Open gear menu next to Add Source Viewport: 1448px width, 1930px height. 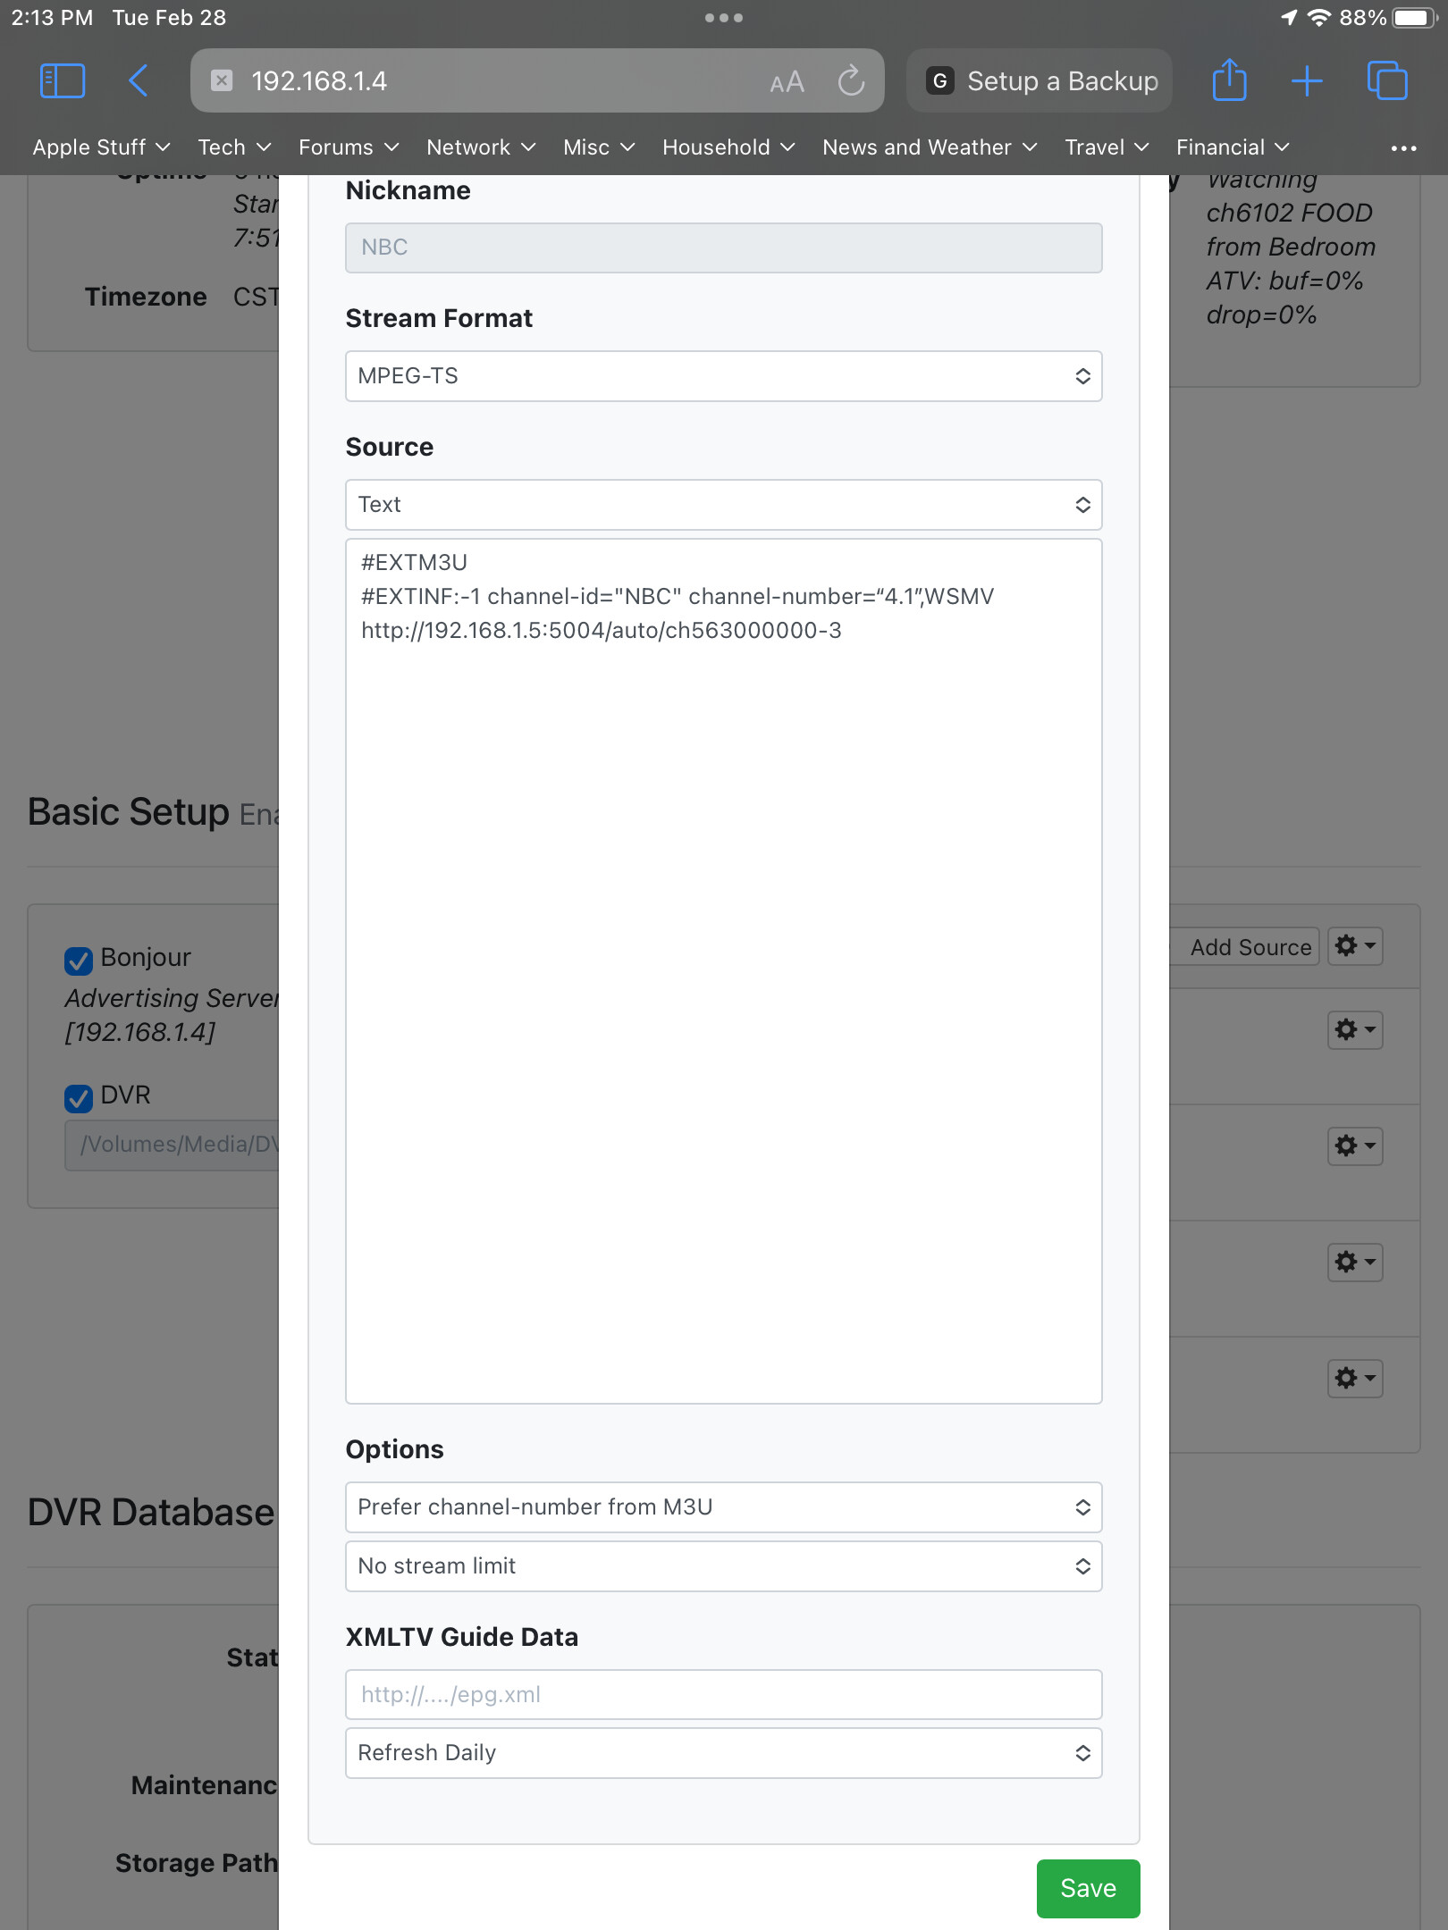pos(1355,946)
